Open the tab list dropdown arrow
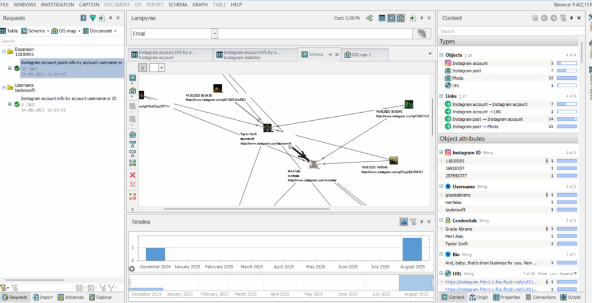 430,54
